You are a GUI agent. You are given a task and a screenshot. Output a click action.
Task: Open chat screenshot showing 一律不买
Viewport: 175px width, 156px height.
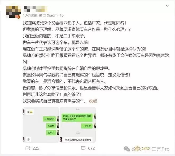click(x=78, y=125)
